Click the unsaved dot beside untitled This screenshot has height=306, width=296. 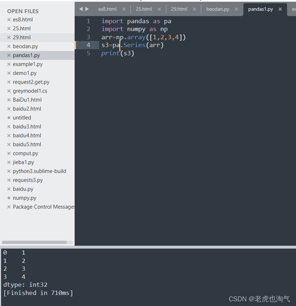coord(9,118)
